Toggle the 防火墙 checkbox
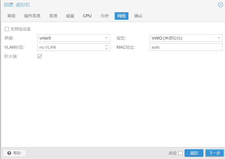 tap(40, 56)
